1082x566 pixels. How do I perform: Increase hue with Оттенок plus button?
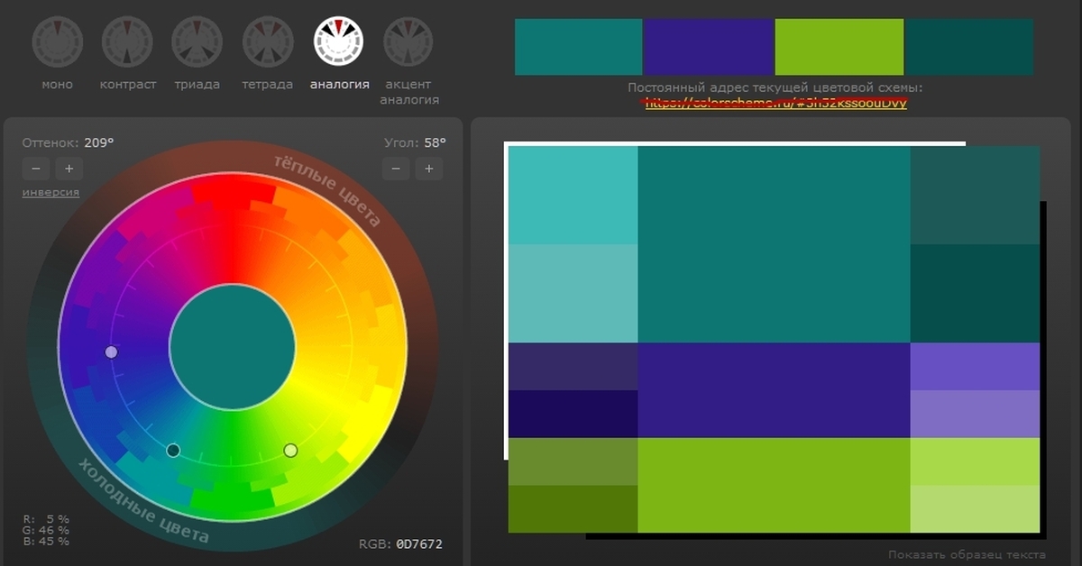69,169
